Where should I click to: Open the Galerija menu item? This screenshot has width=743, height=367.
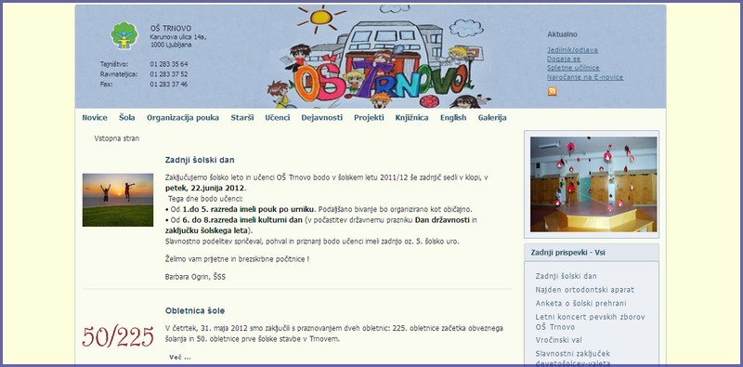(492, 118)
